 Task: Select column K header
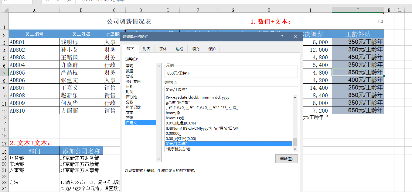[x=389, y=10]
